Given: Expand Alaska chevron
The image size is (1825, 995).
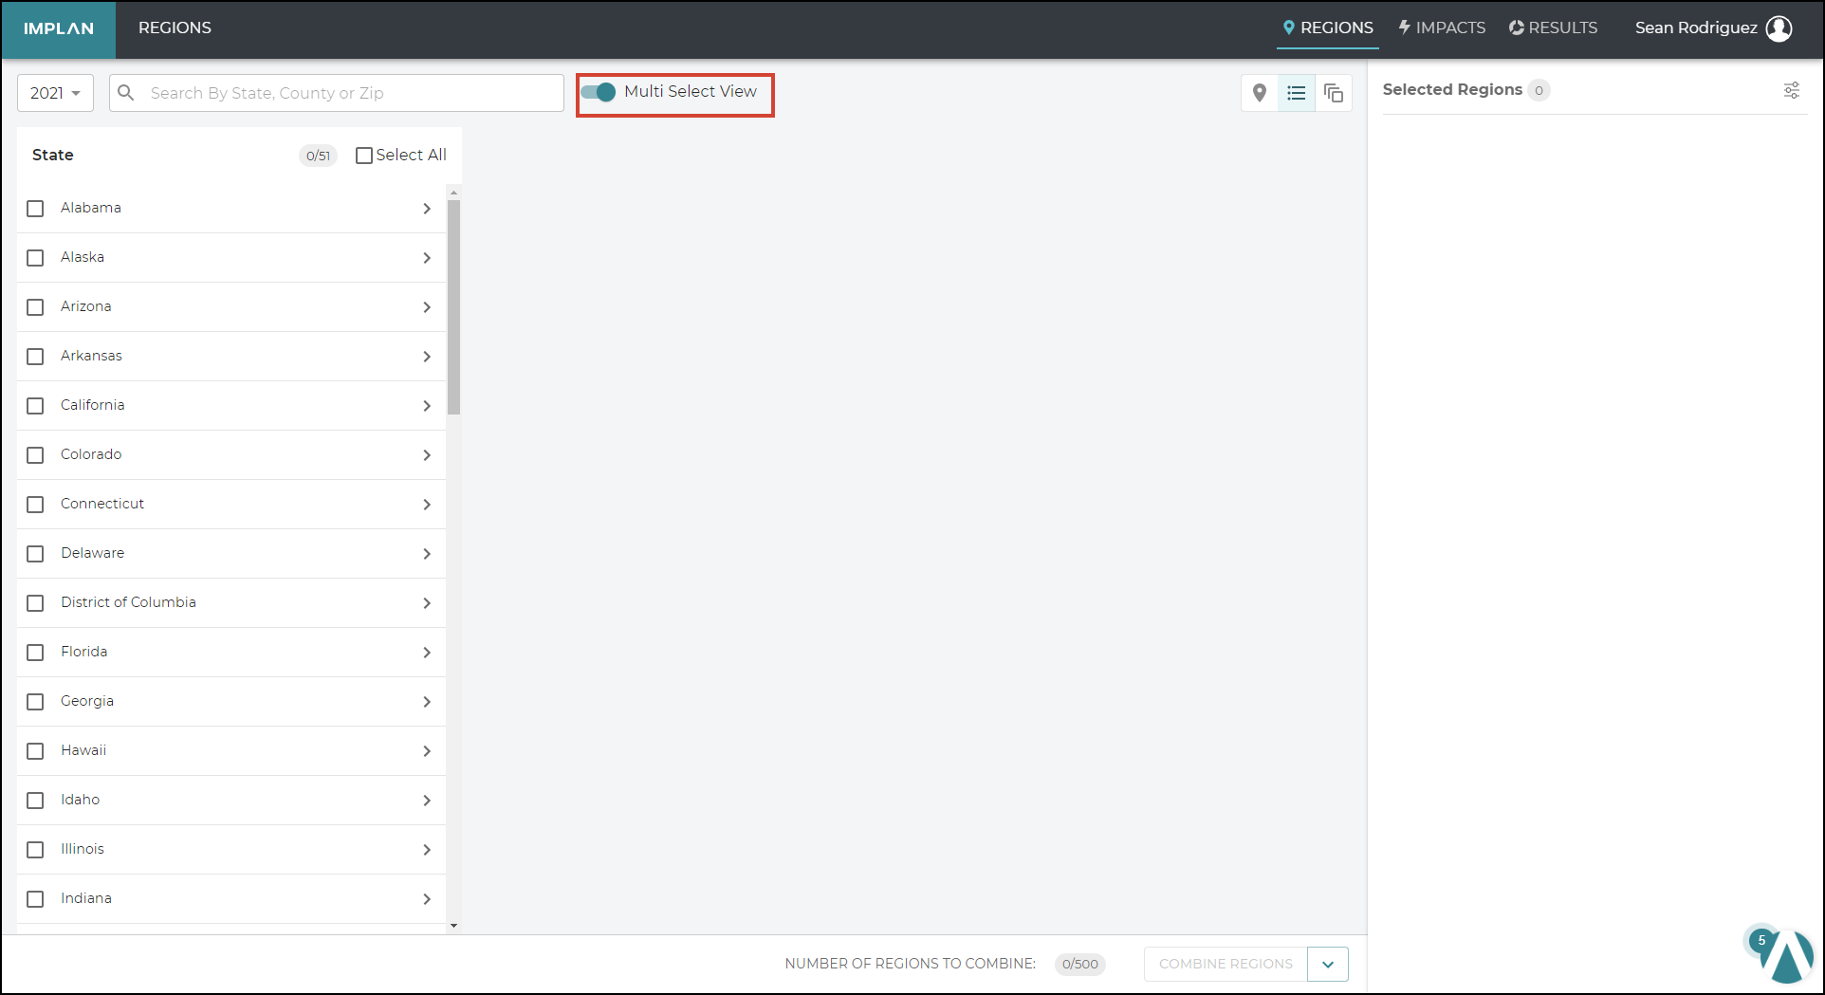Looking at the screenshot, I should 427,258.
